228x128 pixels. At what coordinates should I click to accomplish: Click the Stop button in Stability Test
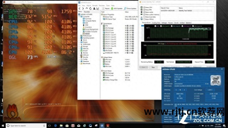[x=153, y=67]
